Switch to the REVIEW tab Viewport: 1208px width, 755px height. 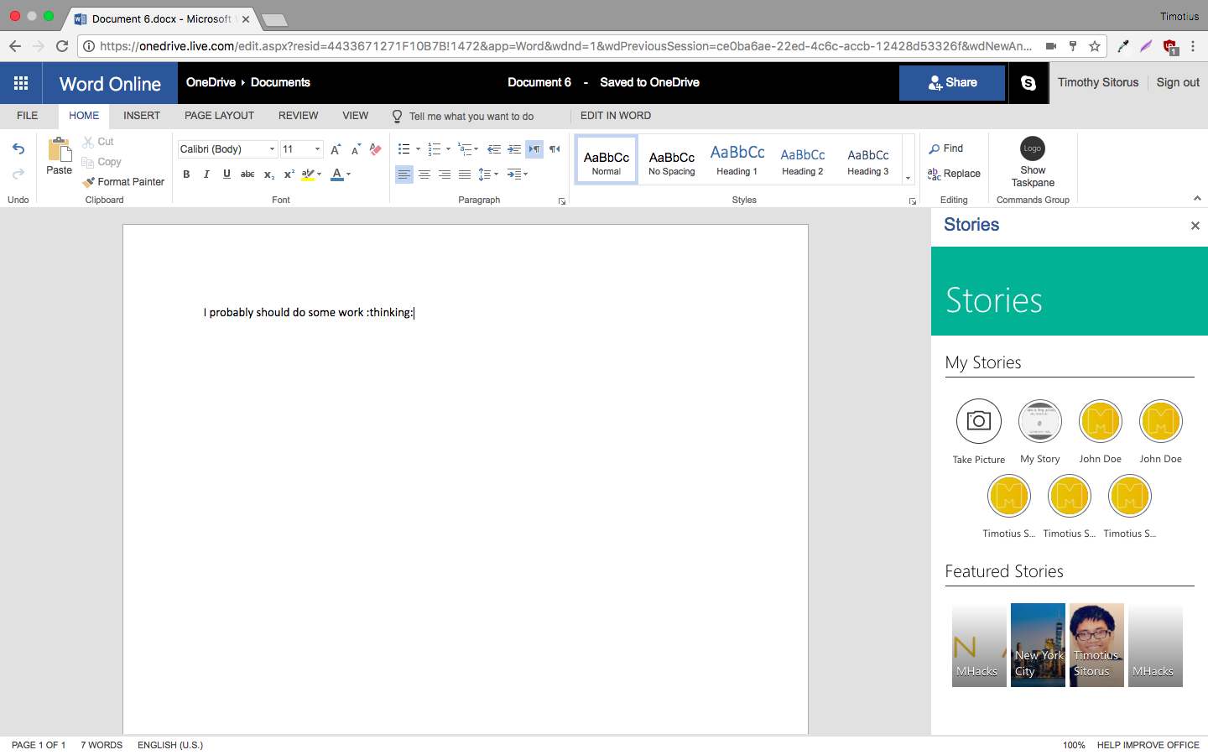pyautogui.click(x=299, y=116)
